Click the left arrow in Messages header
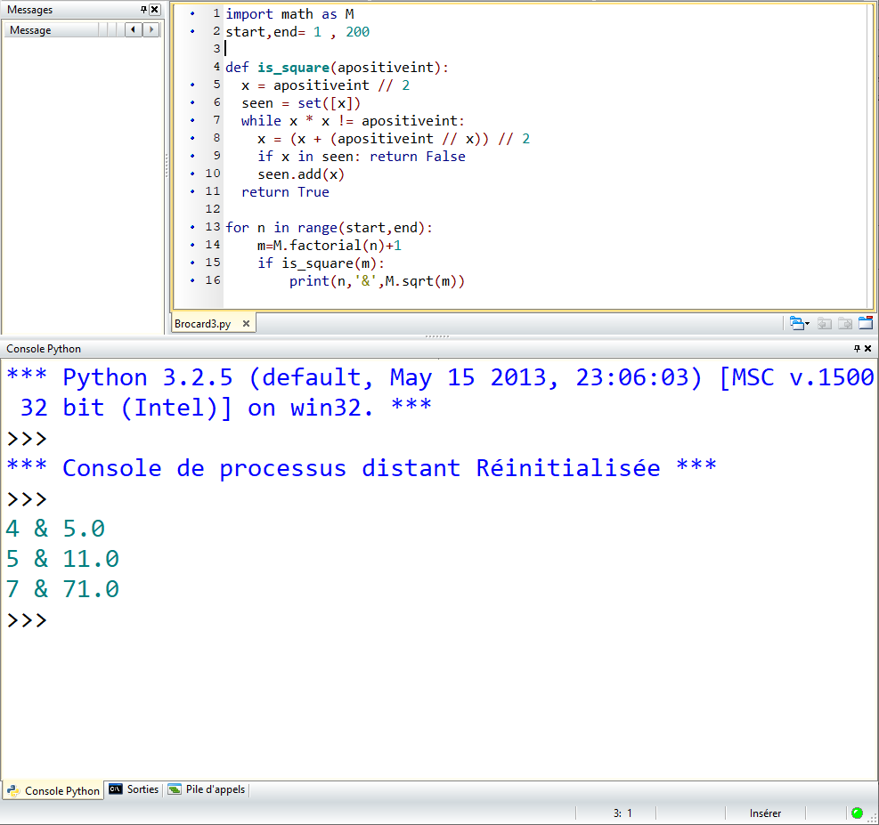The height and width of the screenshot is (825, 879). click(x=133, y=30)
